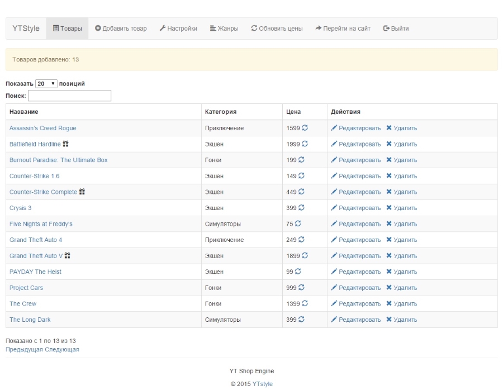The width and height of the screenshot is (503, 390).
Task: Update price icon for The Crew
Action: tap(305, 304)
